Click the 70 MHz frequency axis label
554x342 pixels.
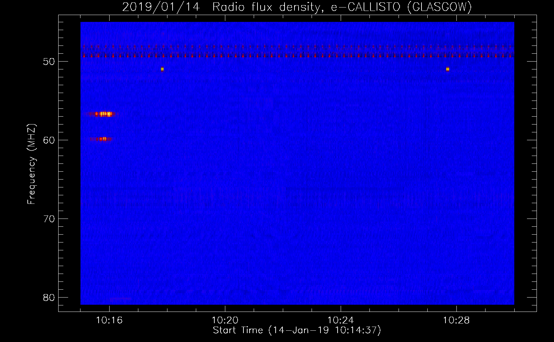(49, 219)
